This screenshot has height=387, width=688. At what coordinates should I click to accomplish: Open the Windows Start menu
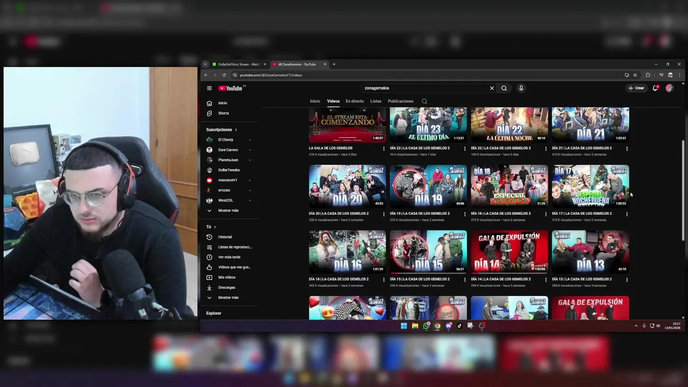point(404,326)
